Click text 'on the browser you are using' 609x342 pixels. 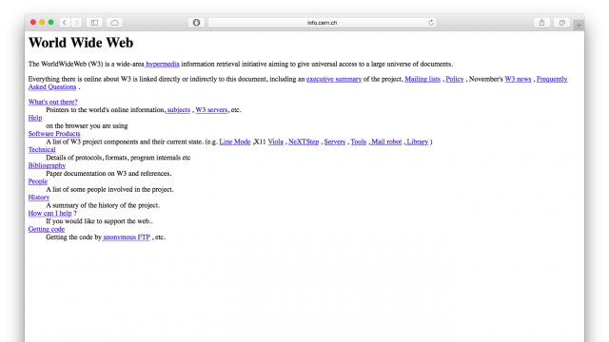click(x=87, y=126)
